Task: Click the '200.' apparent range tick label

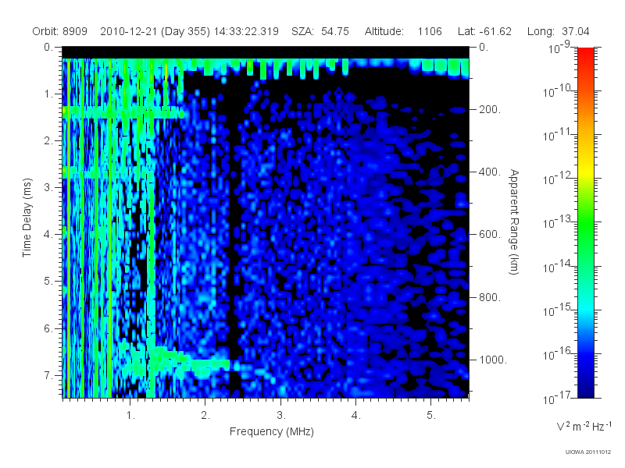Action: pos(490,109)
